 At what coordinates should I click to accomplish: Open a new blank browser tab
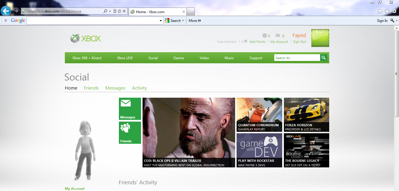pos(191,12)
